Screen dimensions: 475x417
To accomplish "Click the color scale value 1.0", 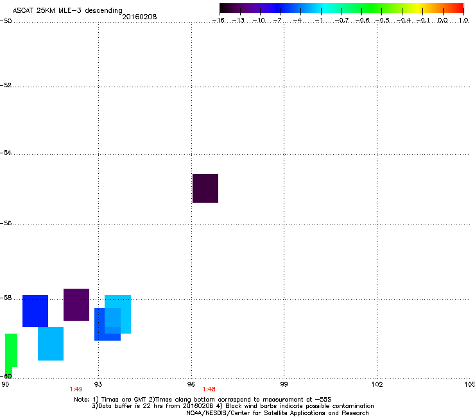I will 463,21.
